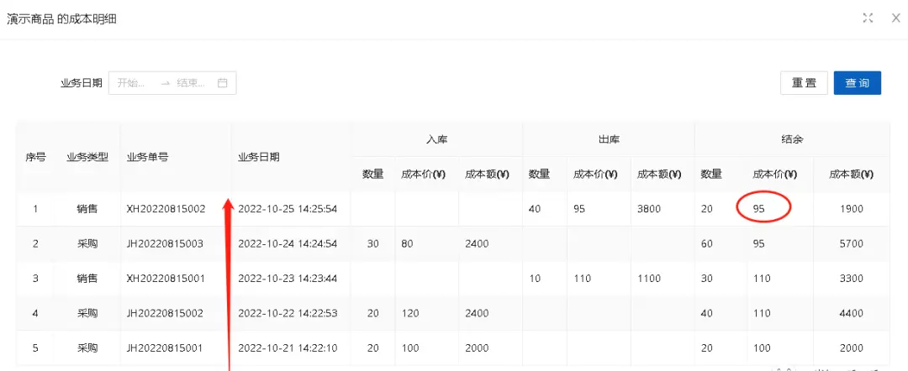Click balance cost amount 5700

852,244
